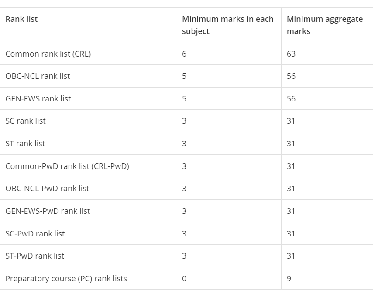Select Preparatory course subject marks value 0
This screenshot has height=297, width=378.
click(x=184, y=279)
